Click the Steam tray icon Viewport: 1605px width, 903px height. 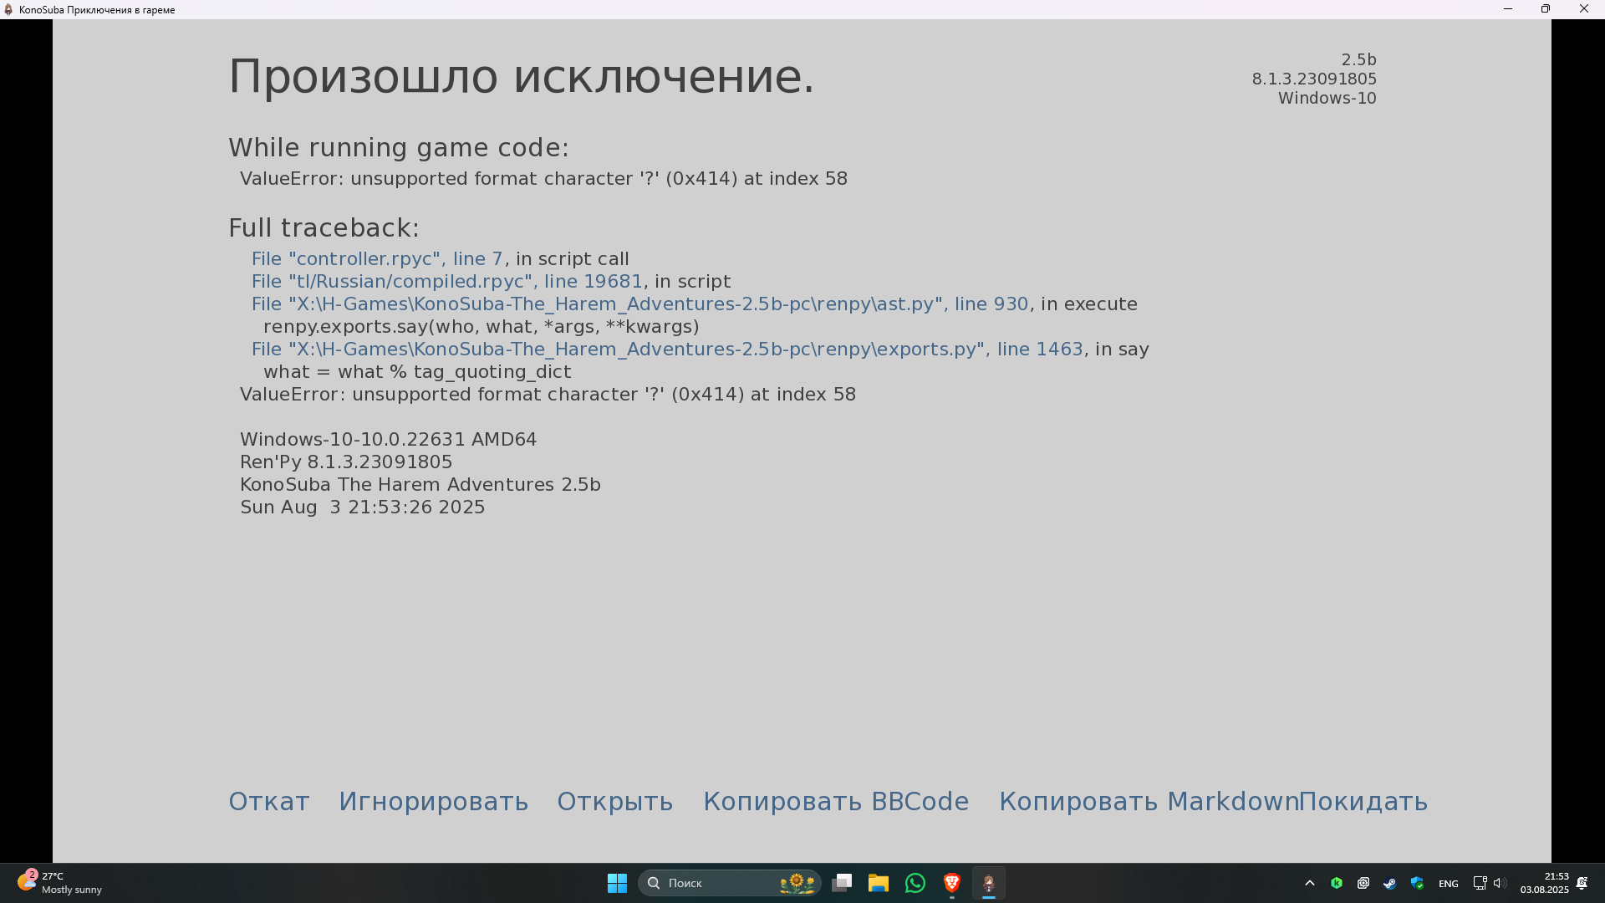click(1389, 883)
